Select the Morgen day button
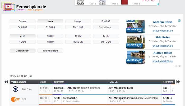 [x=78, y=21]
